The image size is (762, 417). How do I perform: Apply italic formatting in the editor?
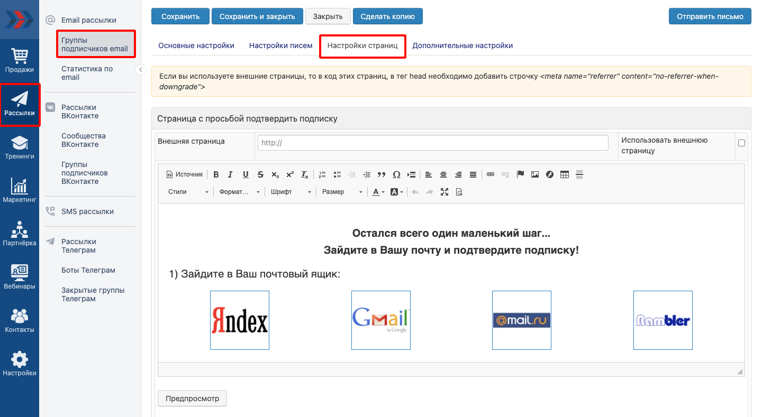coord(230,174)
